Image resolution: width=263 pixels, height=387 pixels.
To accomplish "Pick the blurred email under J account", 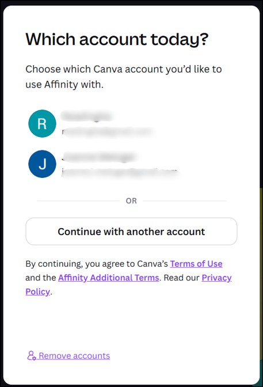I will [120, 172].
